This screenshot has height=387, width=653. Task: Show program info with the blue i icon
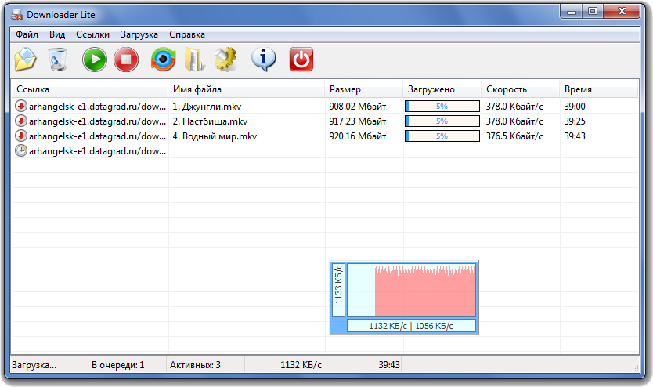tap(263, 60)
